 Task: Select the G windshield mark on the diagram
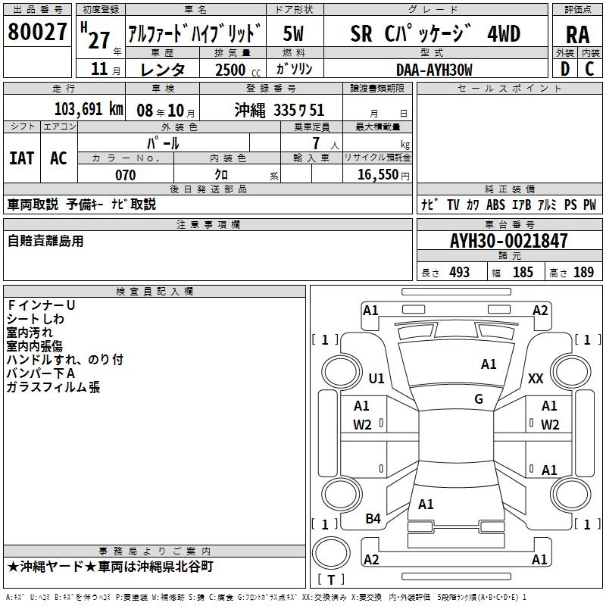[x=479, y=399]
